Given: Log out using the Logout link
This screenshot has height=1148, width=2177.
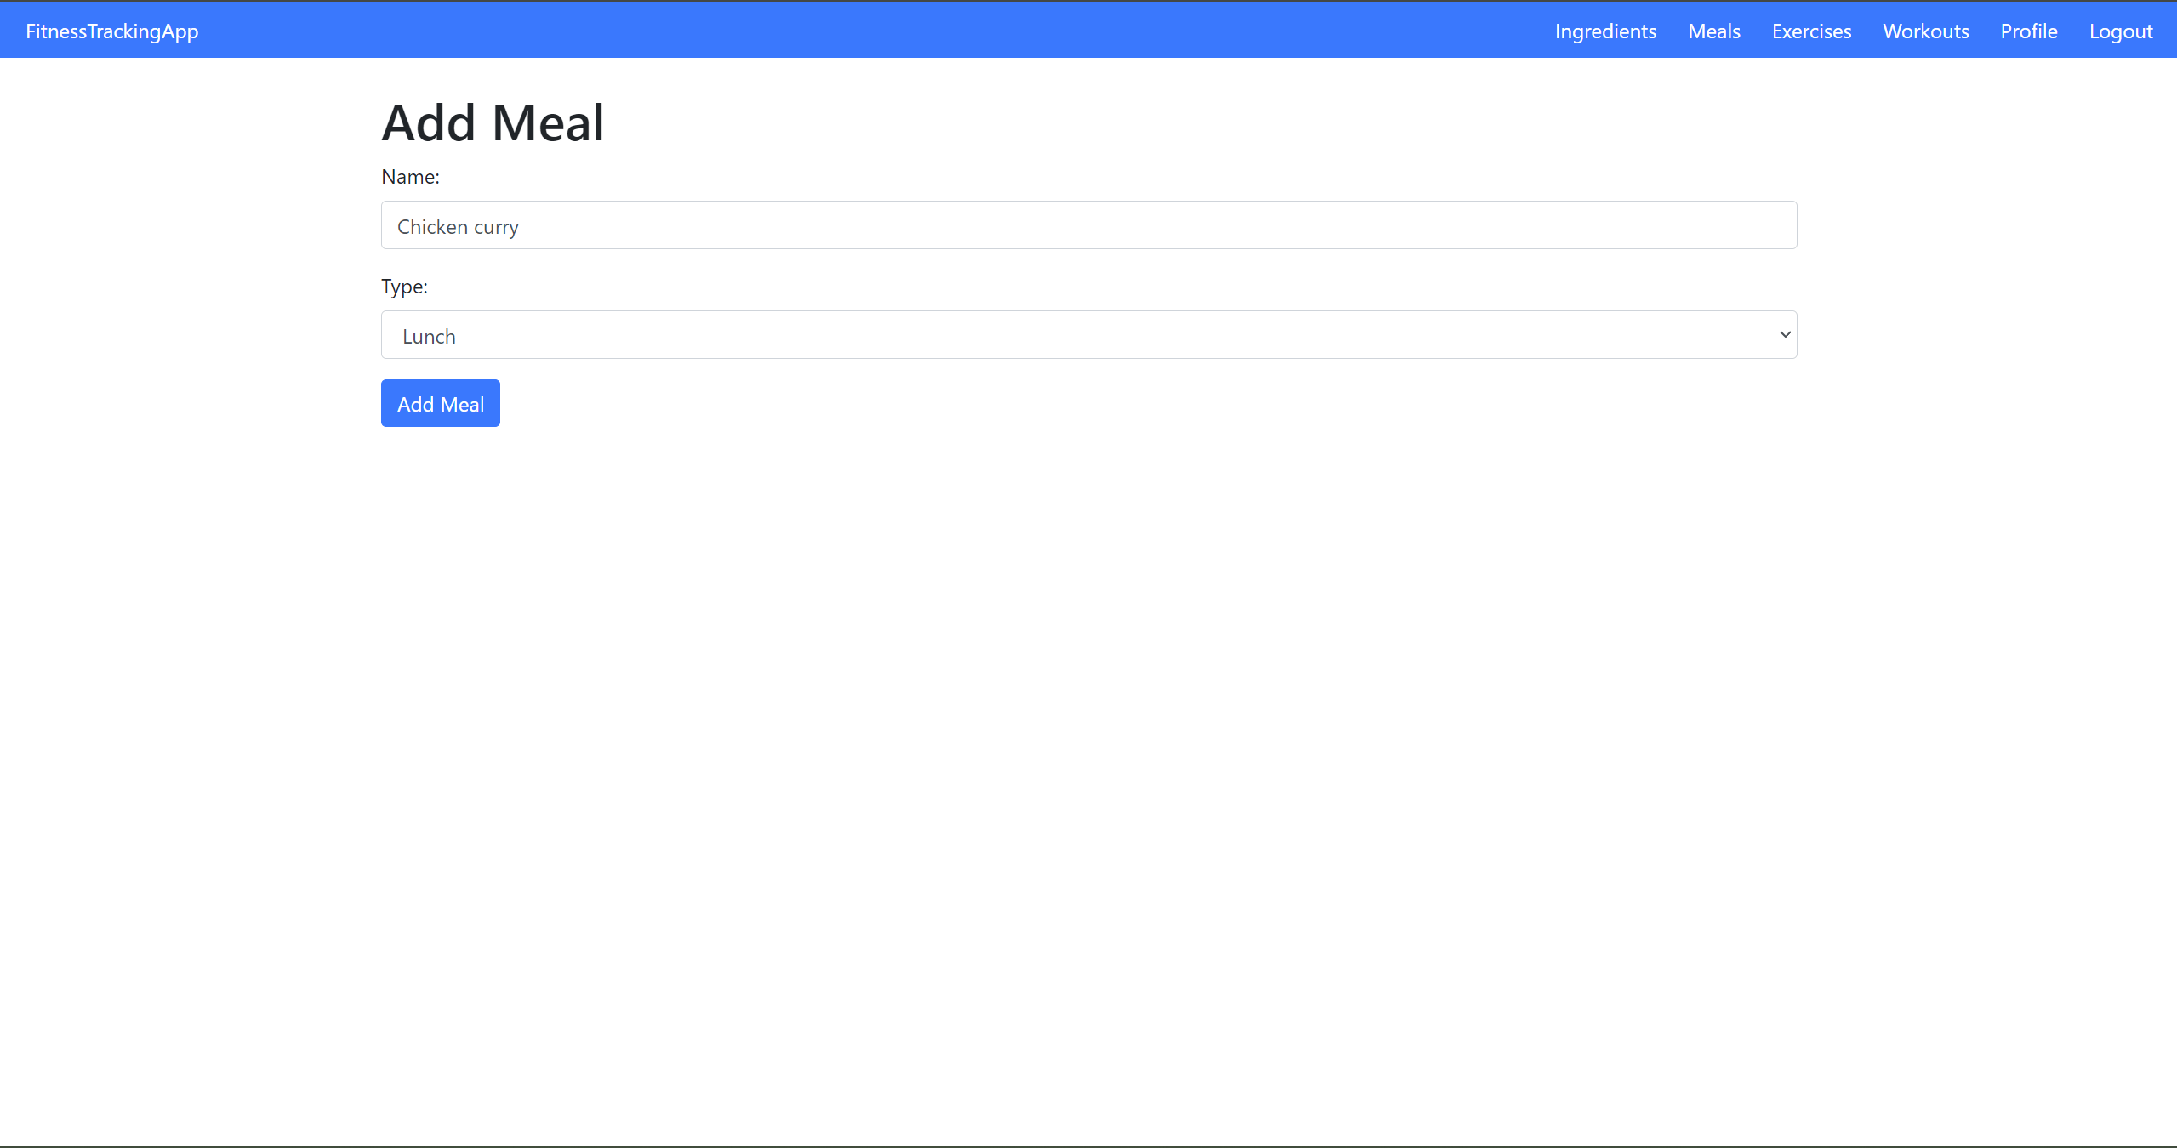Looking at the screenshot, I should [x=2120, y=31].
